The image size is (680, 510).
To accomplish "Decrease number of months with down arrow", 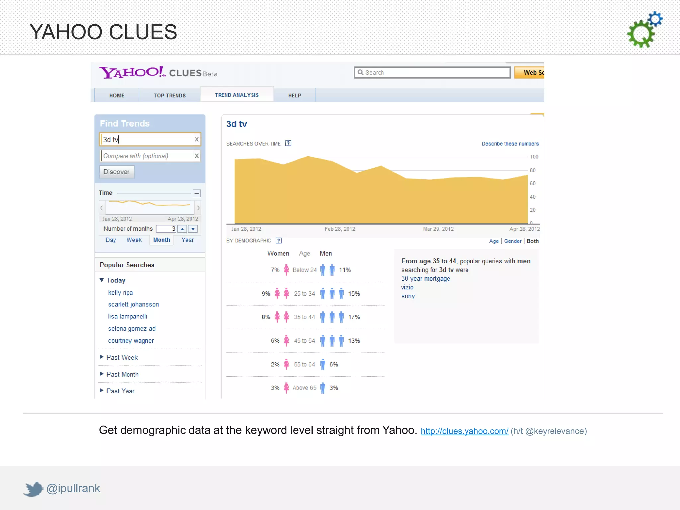I will tap(193, 229).
